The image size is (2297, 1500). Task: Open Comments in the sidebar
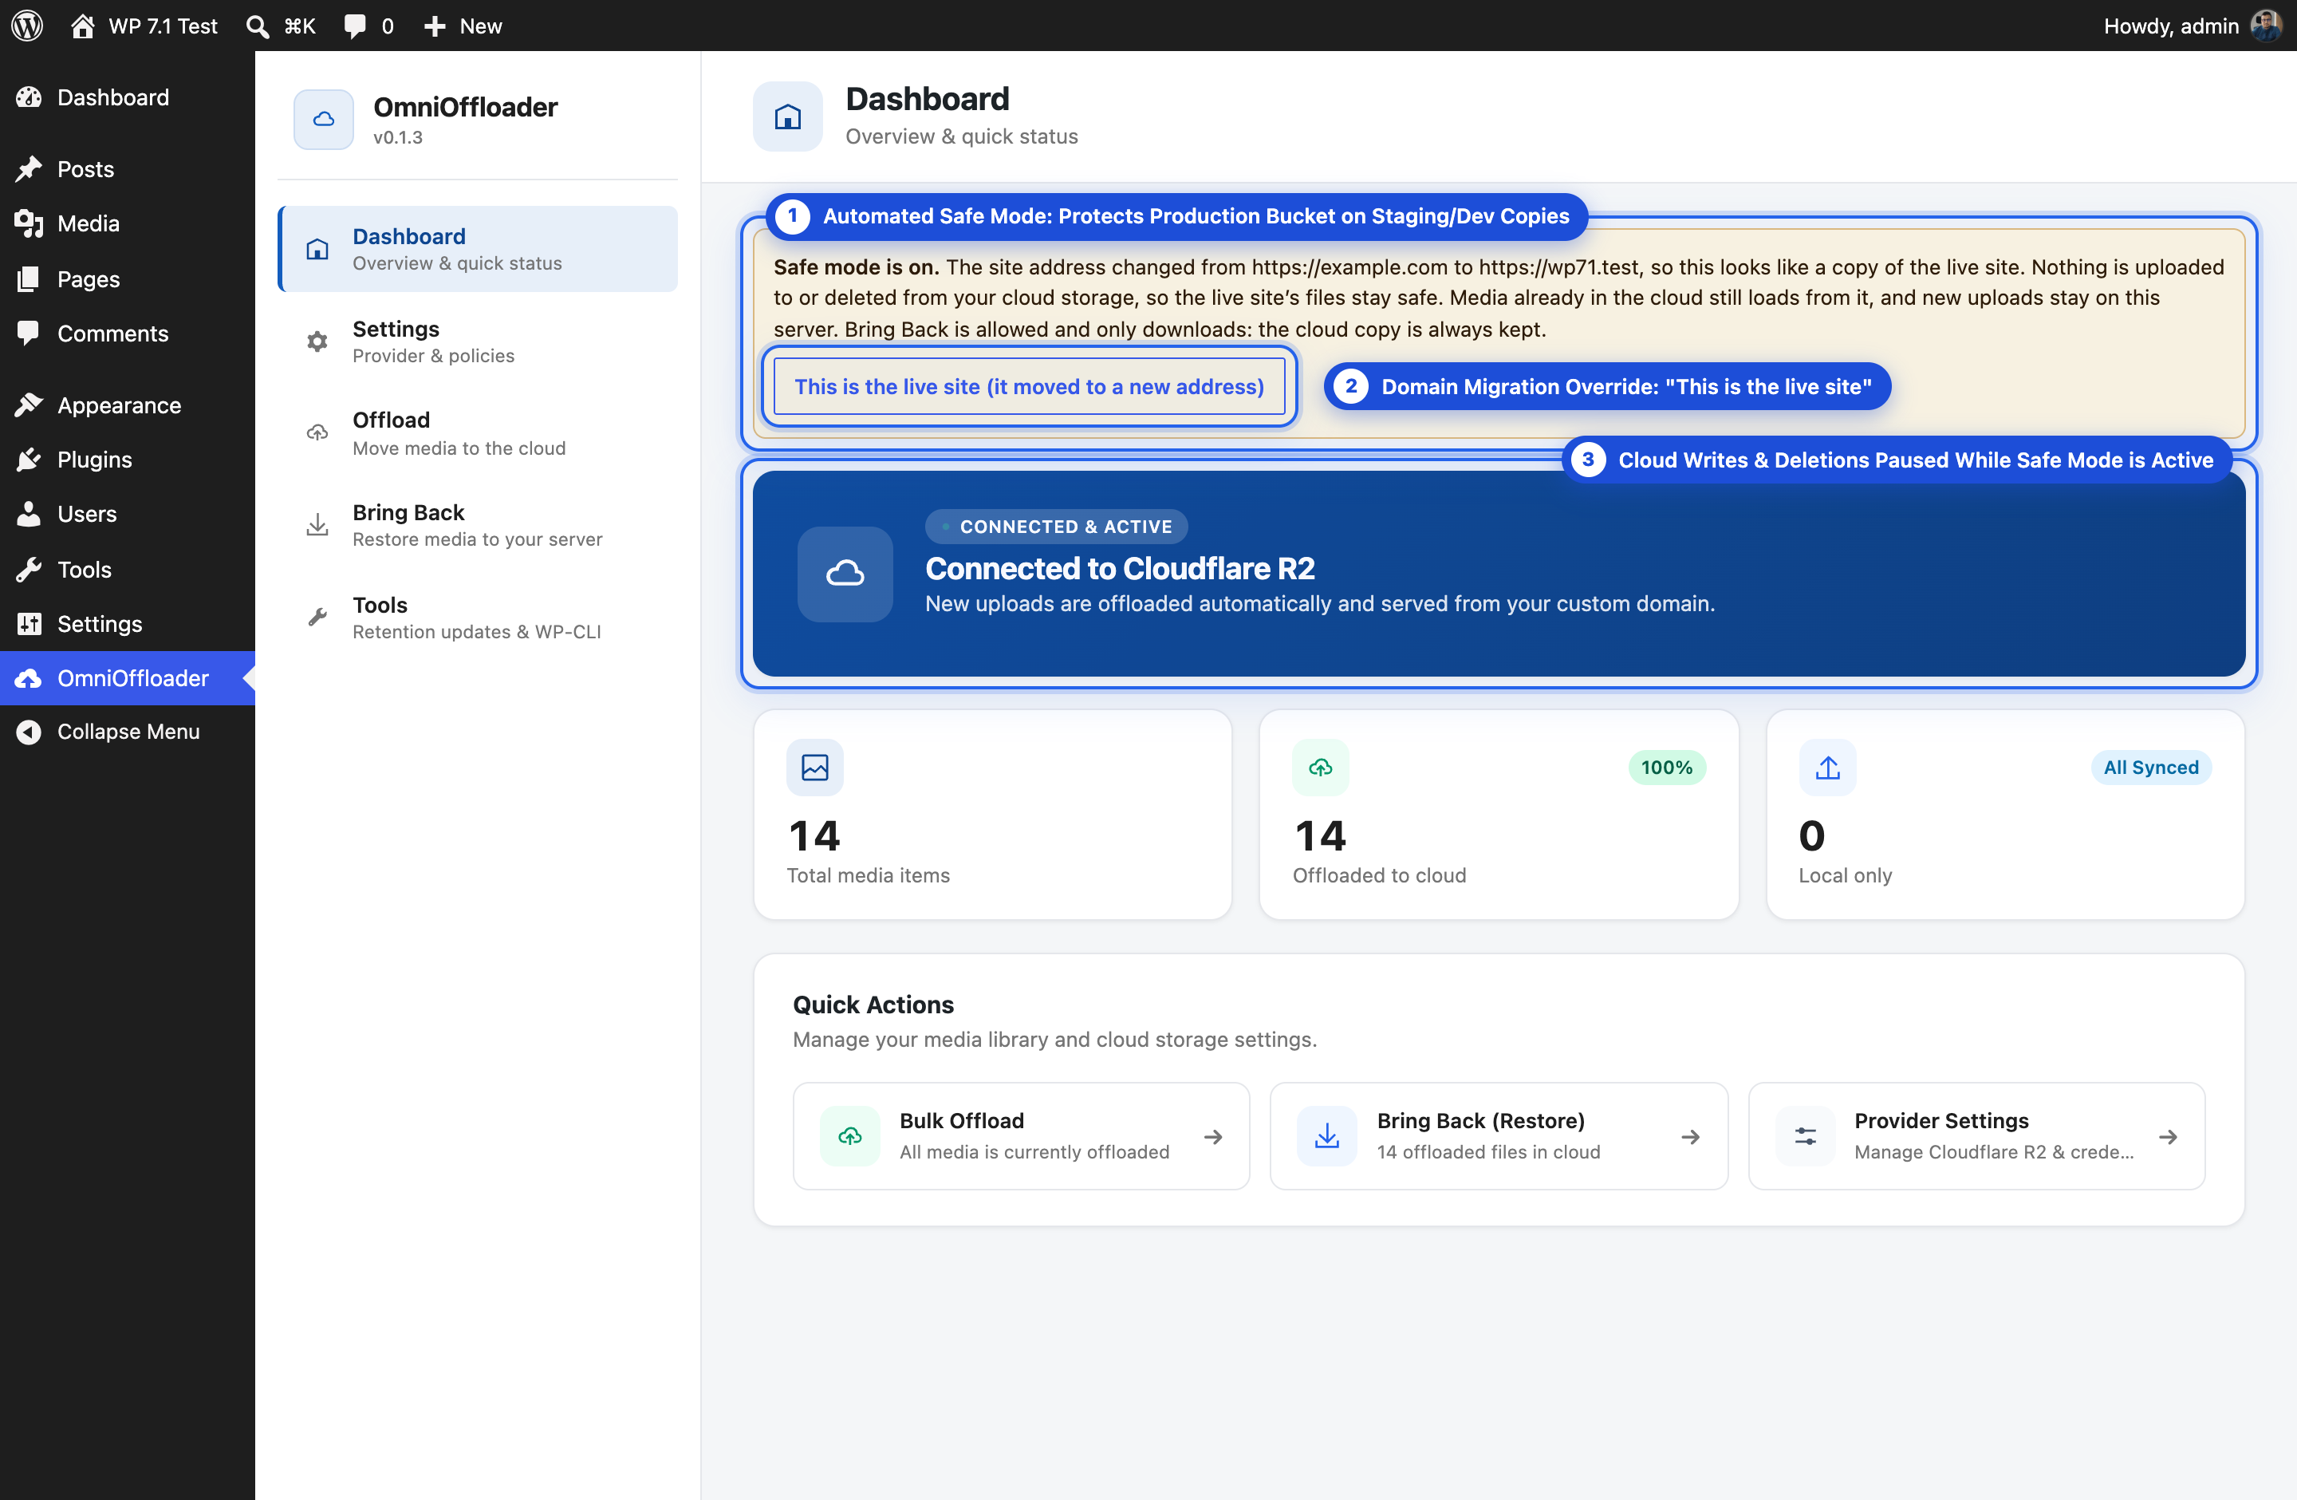[x=128, y=333]
